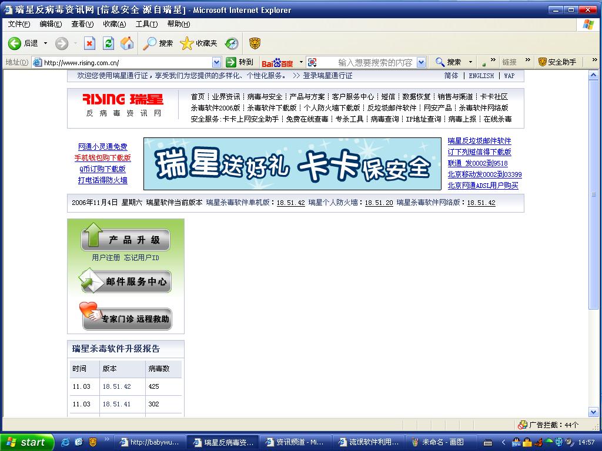
Task: Show hidden tray icons arrow
Action: click(x=504, y=442)
